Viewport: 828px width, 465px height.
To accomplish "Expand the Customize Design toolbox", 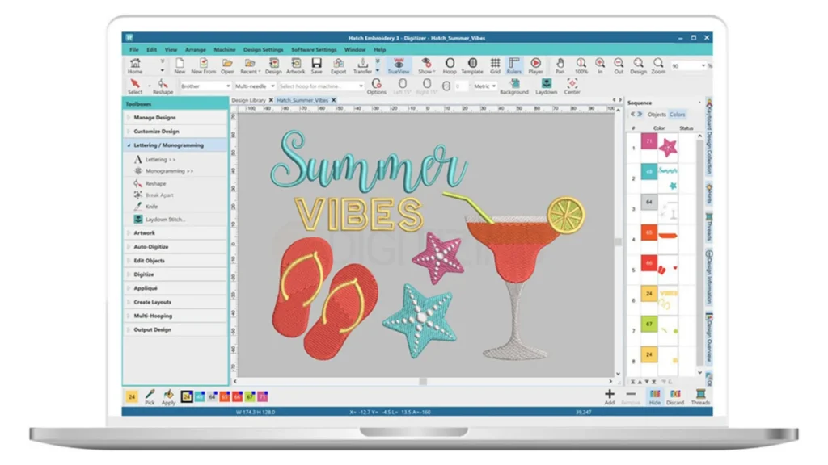I will point(175,132).
